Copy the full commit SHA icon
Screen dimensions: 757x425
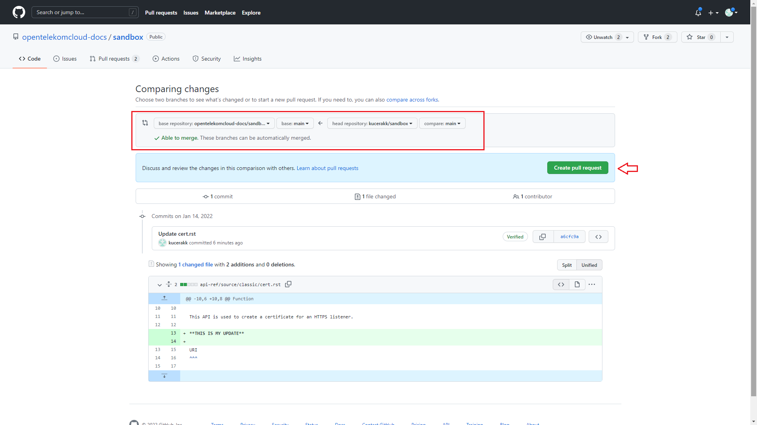[543, 237]
